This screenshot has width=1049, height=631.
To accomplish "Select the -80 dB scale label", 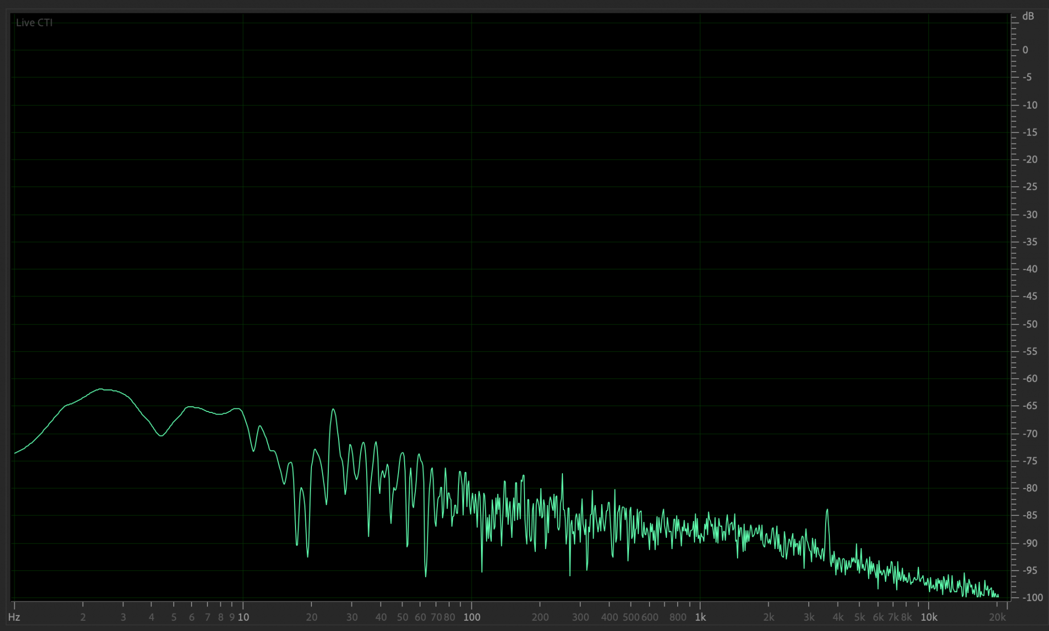I will pyautogui.click(x=1030, y=488).
